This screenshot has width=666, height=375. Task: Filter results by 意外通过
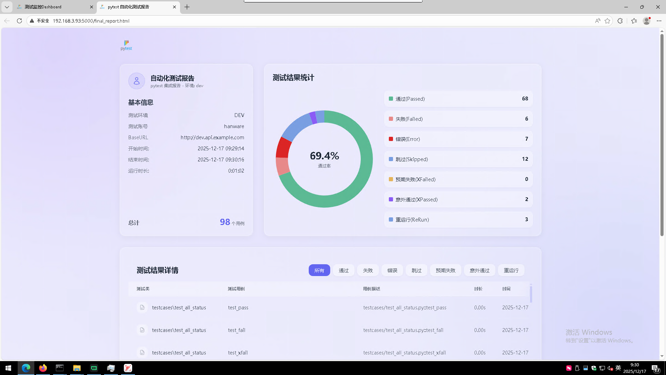(x=480, y=270)
